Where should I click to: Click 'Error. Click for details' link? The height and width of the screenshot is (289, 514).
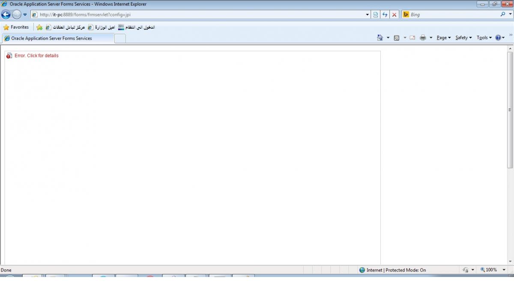pos(36,56)
